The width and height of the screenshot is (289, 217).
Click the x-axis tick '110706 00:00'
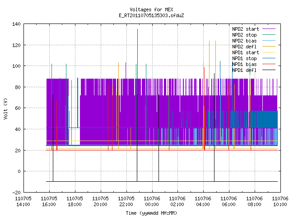tap(152, 202)
